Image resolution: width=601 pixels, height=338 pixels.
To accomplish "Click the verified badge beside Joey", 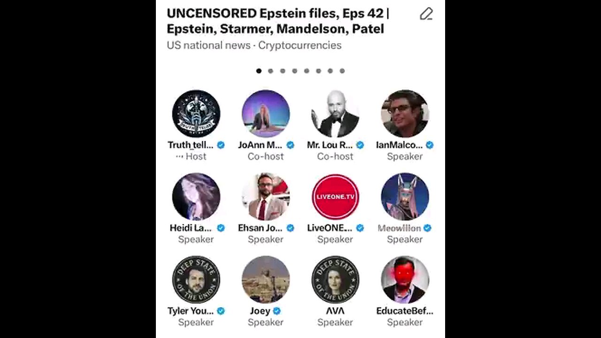I will coord(277,311).
